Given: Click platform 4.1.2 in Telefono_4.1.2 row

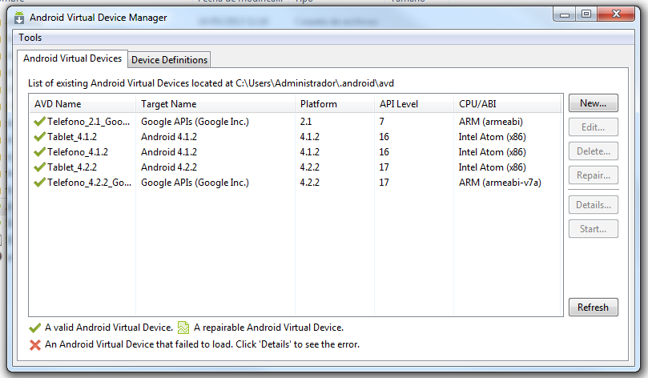Looking at the screenshot, I should coord(309,152).
